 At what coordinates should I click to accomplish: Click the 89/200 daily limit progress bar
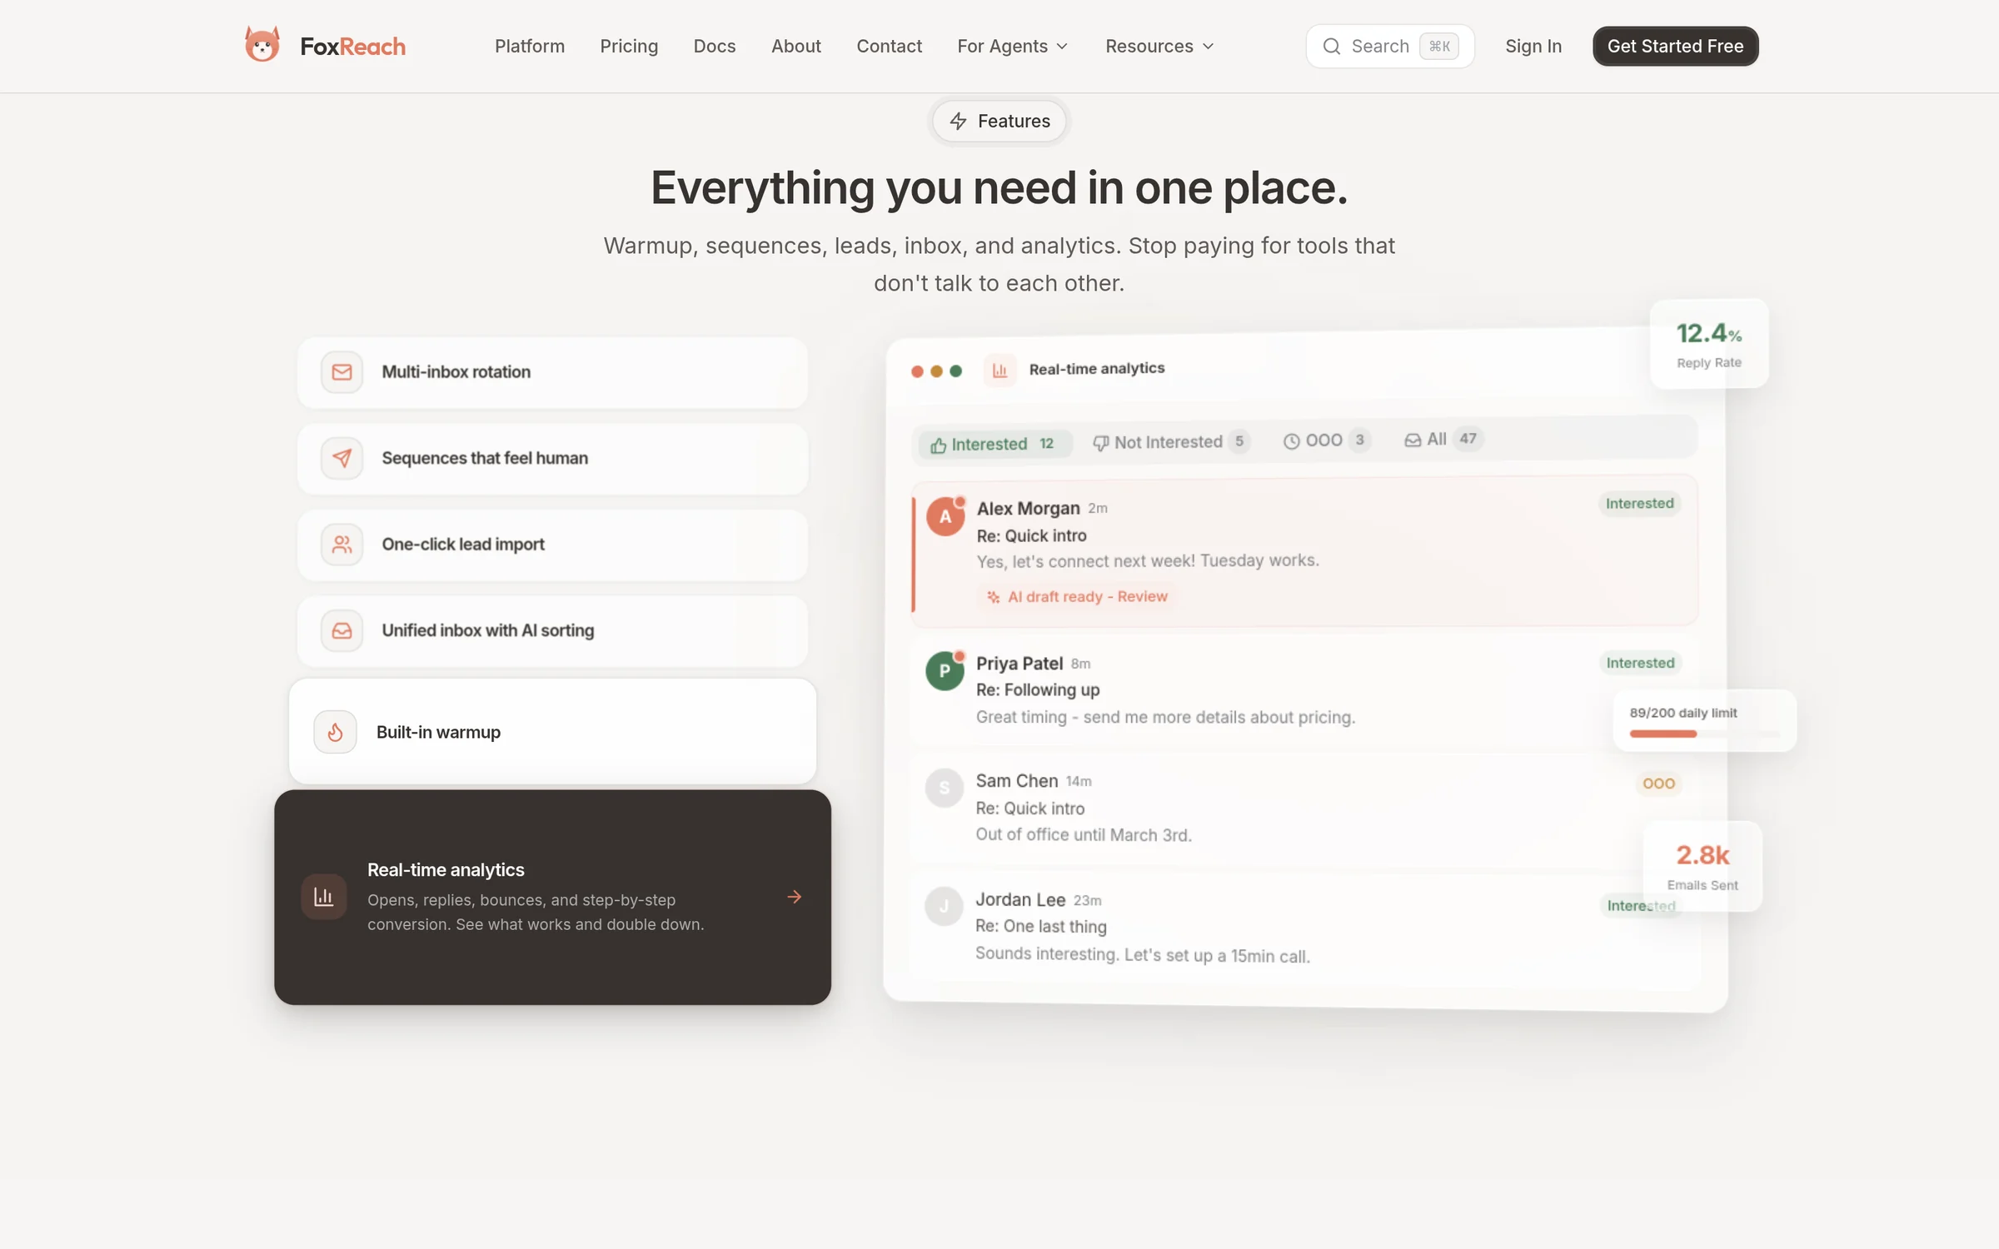[1704, 734]
